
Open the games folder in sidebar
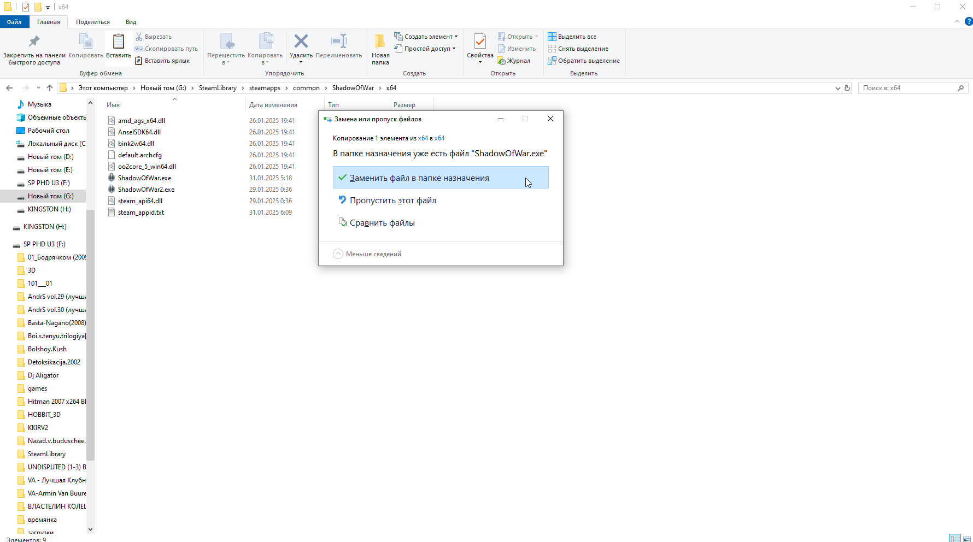pos(37,388)
